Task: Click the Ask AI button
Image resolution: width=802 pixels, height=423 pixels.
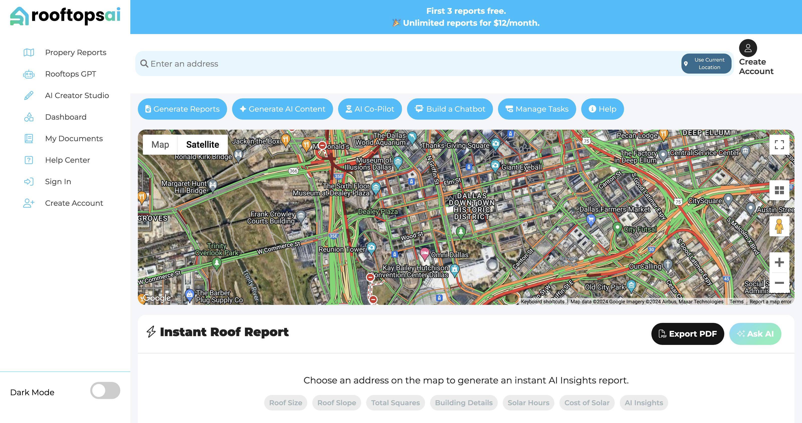Action: coord(755,334)
